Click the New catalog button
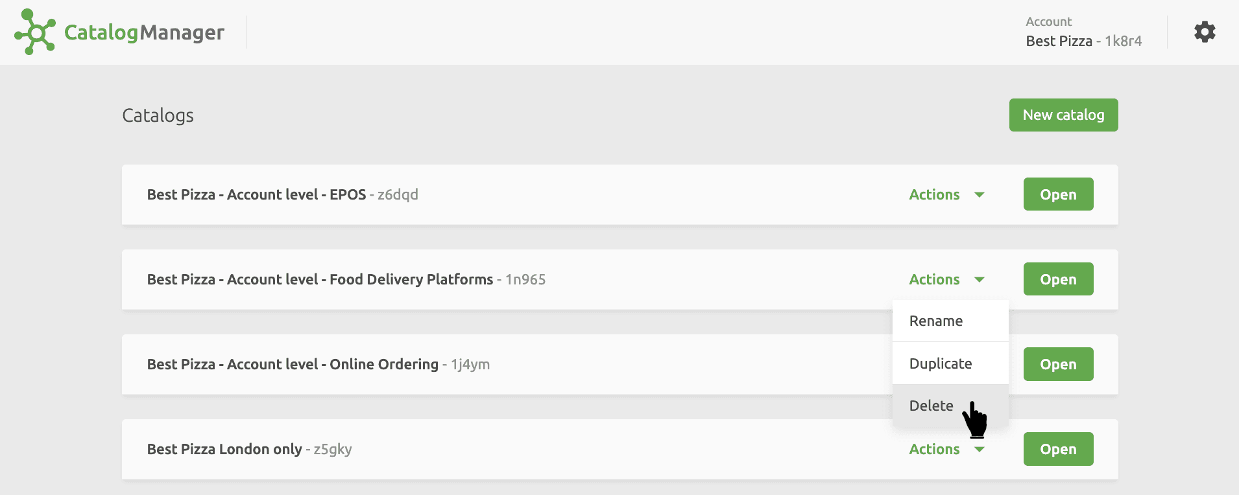The image size is (1239, 495). tap(1063, 115)
